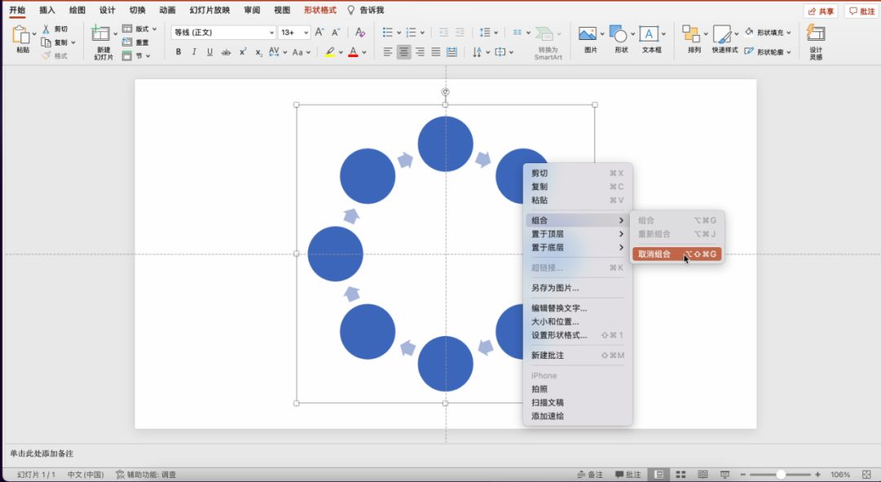Convert to SmartArt icon

544,33
